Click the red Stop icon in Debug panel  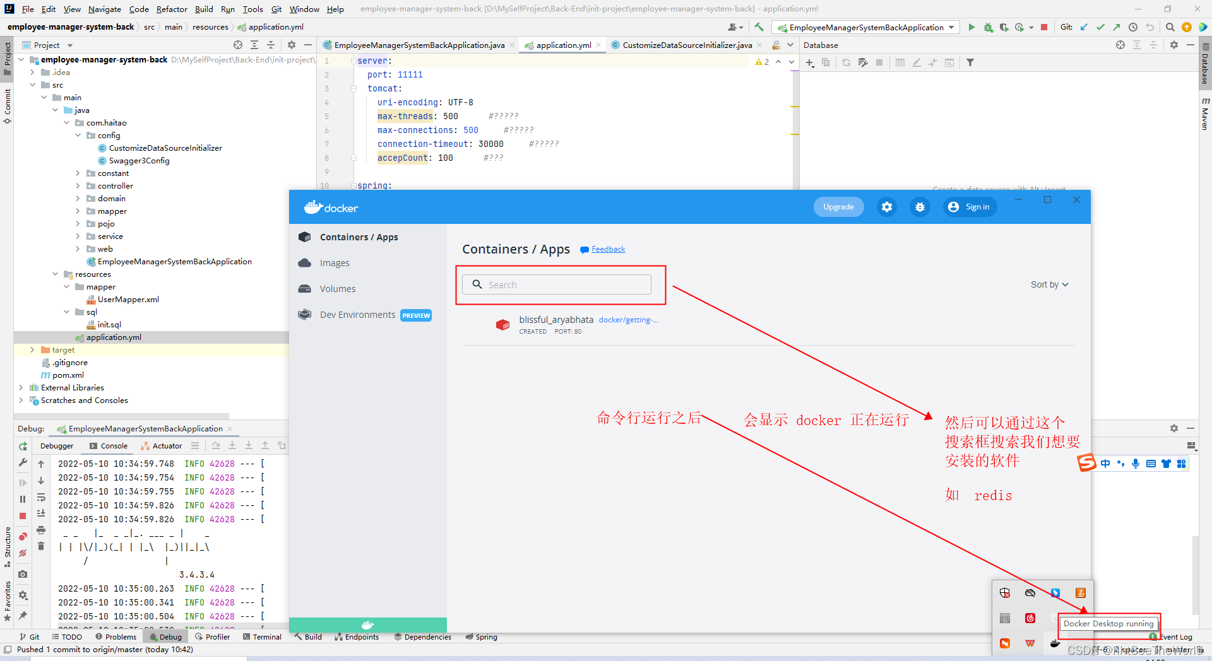23,516
